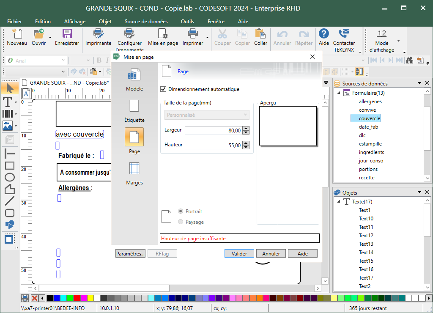The image size is (433, 313).
Task: Open Étiquette section in dialog
Action: (134, 111)
